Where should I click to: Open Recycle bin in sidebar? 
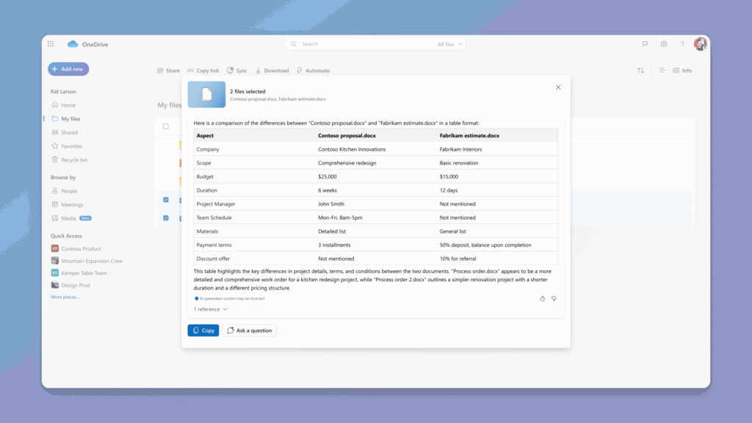click(x=70, y=159)
